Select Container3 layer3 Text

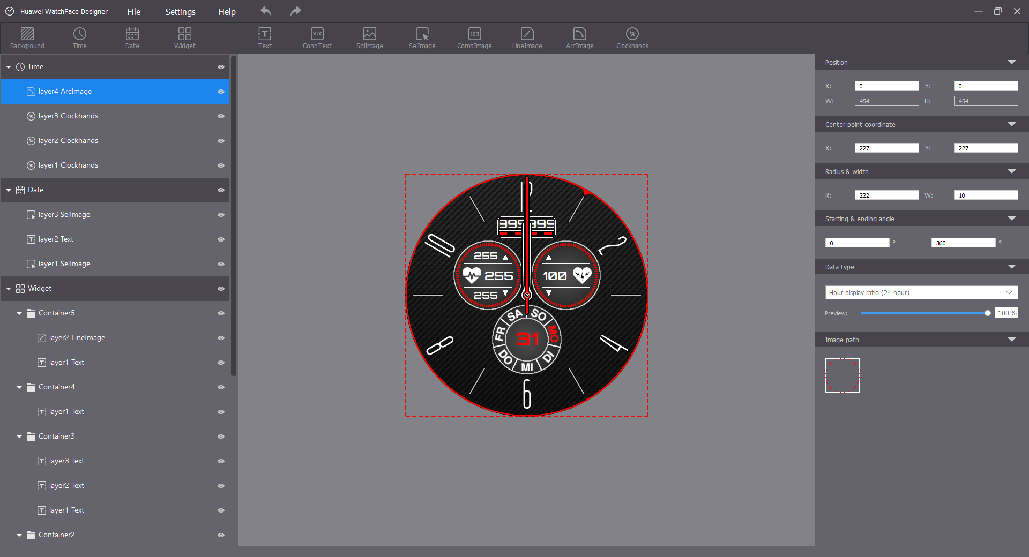[x=115, y=461]
